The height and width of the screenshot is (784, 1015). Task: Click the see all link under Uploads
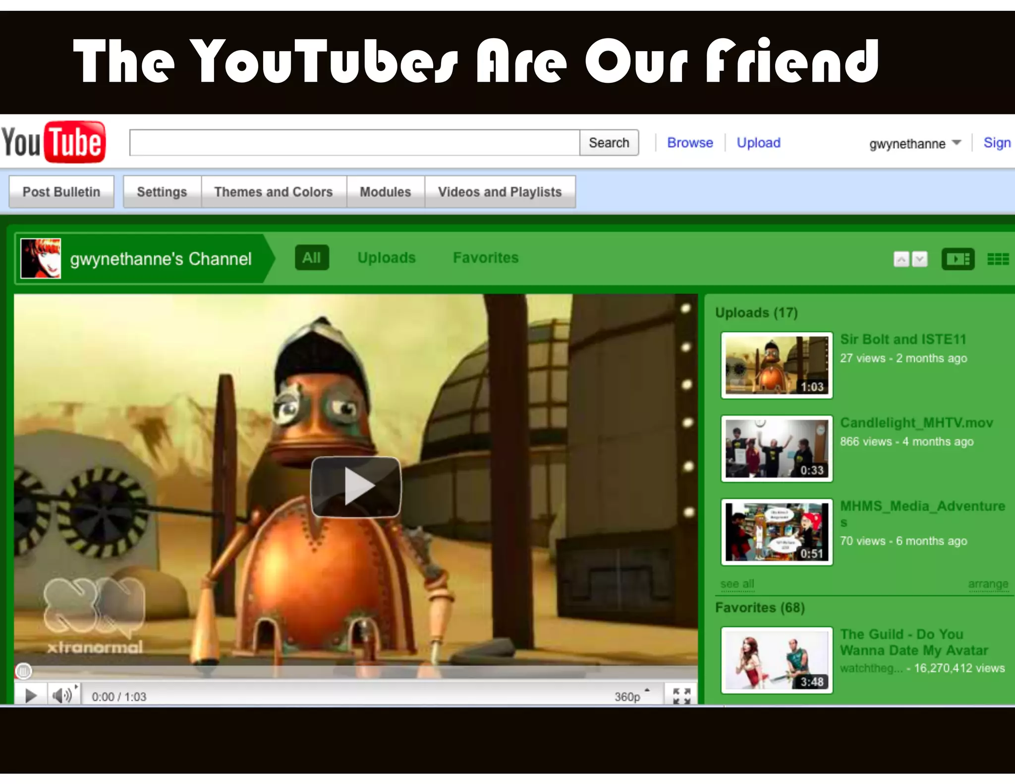point(737,584)
